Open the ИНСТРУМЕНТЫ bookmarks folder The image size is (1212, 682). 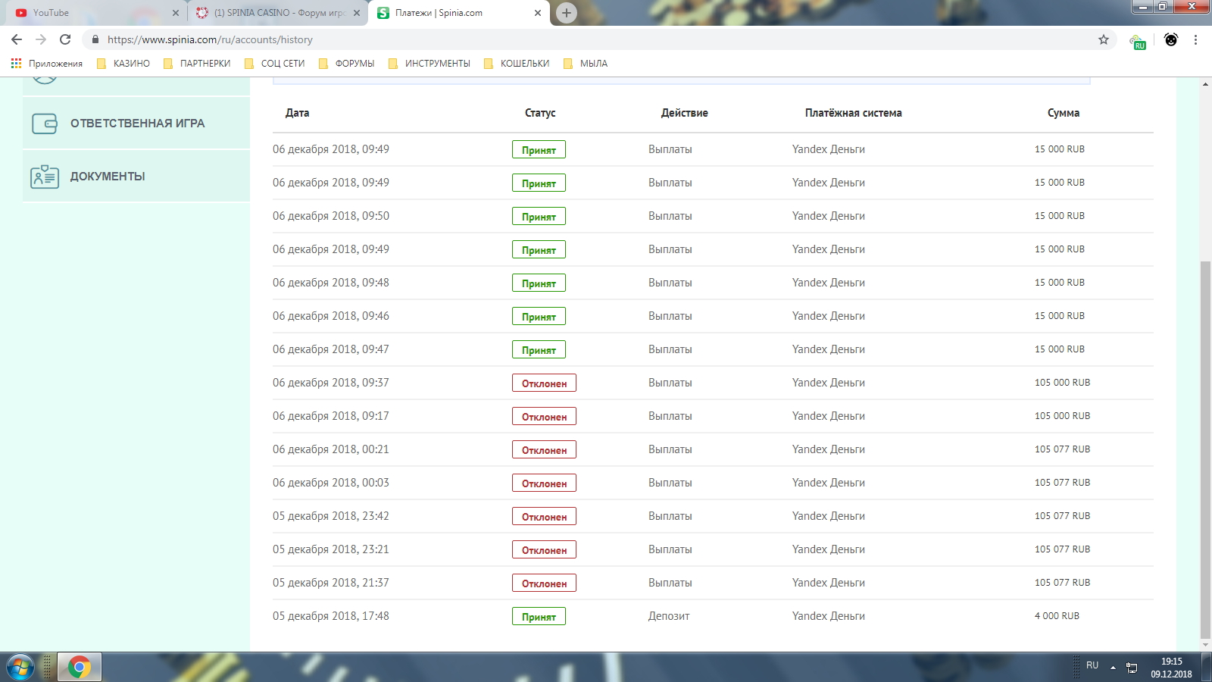click(x=430, y=64)
